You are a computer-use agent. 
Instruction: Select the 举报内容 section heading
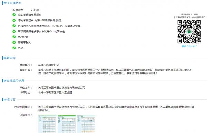[10, 99]
